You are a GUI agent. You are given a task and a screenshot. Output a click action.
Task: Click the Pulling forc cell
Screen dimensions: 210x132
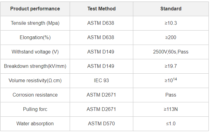point(35,109)
